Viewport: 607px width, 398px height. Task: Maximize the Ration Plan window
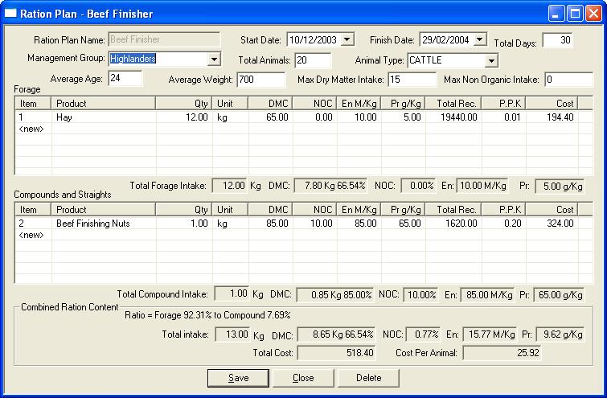point(575,14)
